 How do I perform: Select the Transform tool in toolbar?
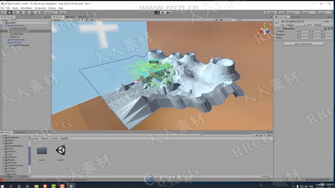coord(32,13)
